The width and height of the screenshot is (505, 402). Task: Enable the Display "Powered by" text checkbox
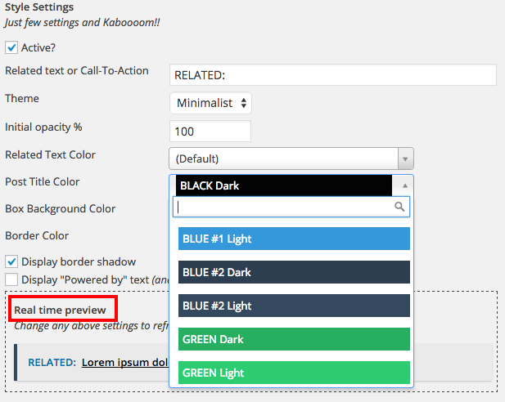11,280
